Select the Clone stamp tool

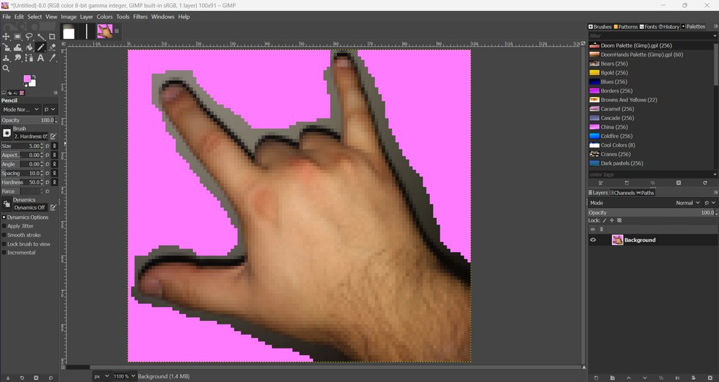[6, 58]
